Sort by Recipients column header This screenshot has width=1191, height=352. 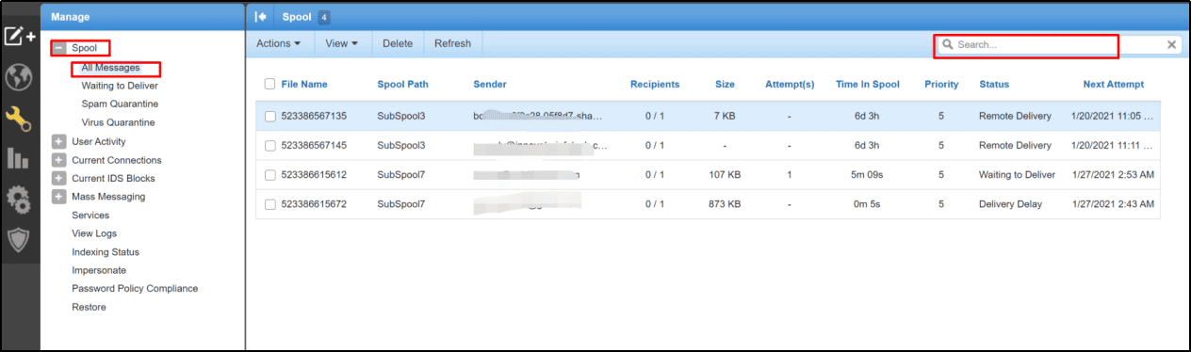[x=655, y=84]
